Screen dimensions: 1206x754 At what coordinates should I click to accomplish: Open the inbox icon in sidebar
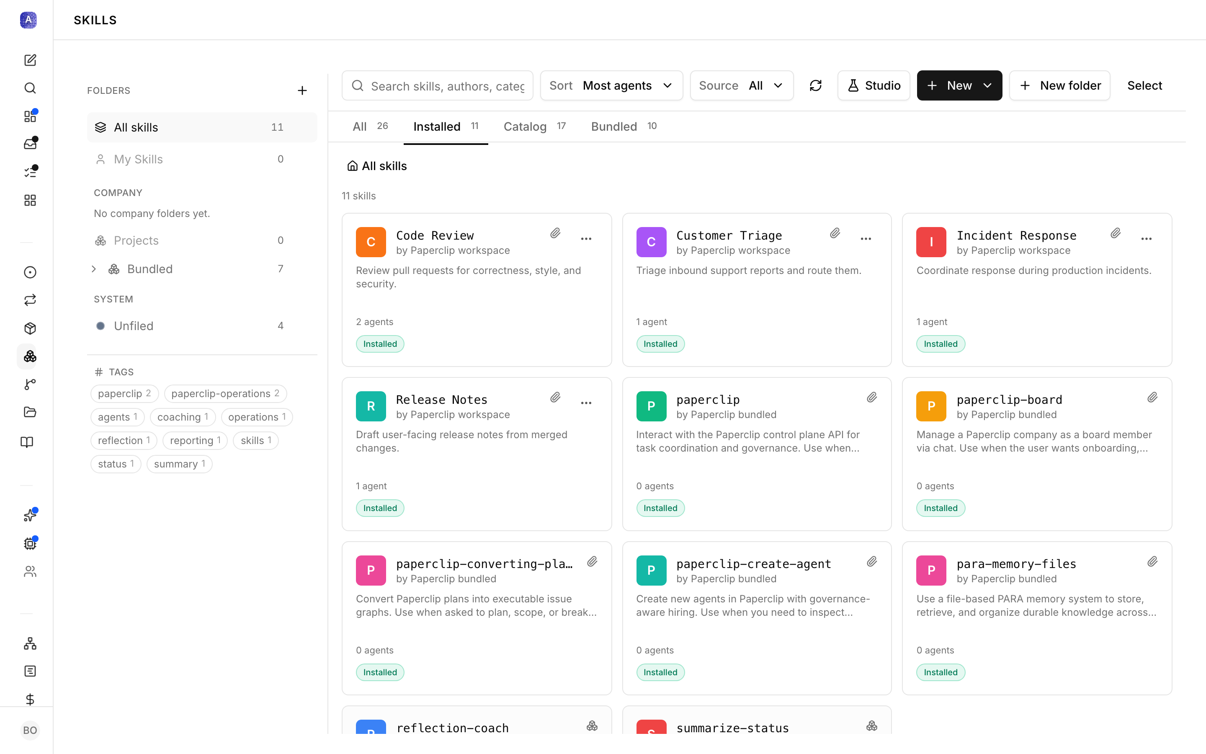tap(30, 144)
